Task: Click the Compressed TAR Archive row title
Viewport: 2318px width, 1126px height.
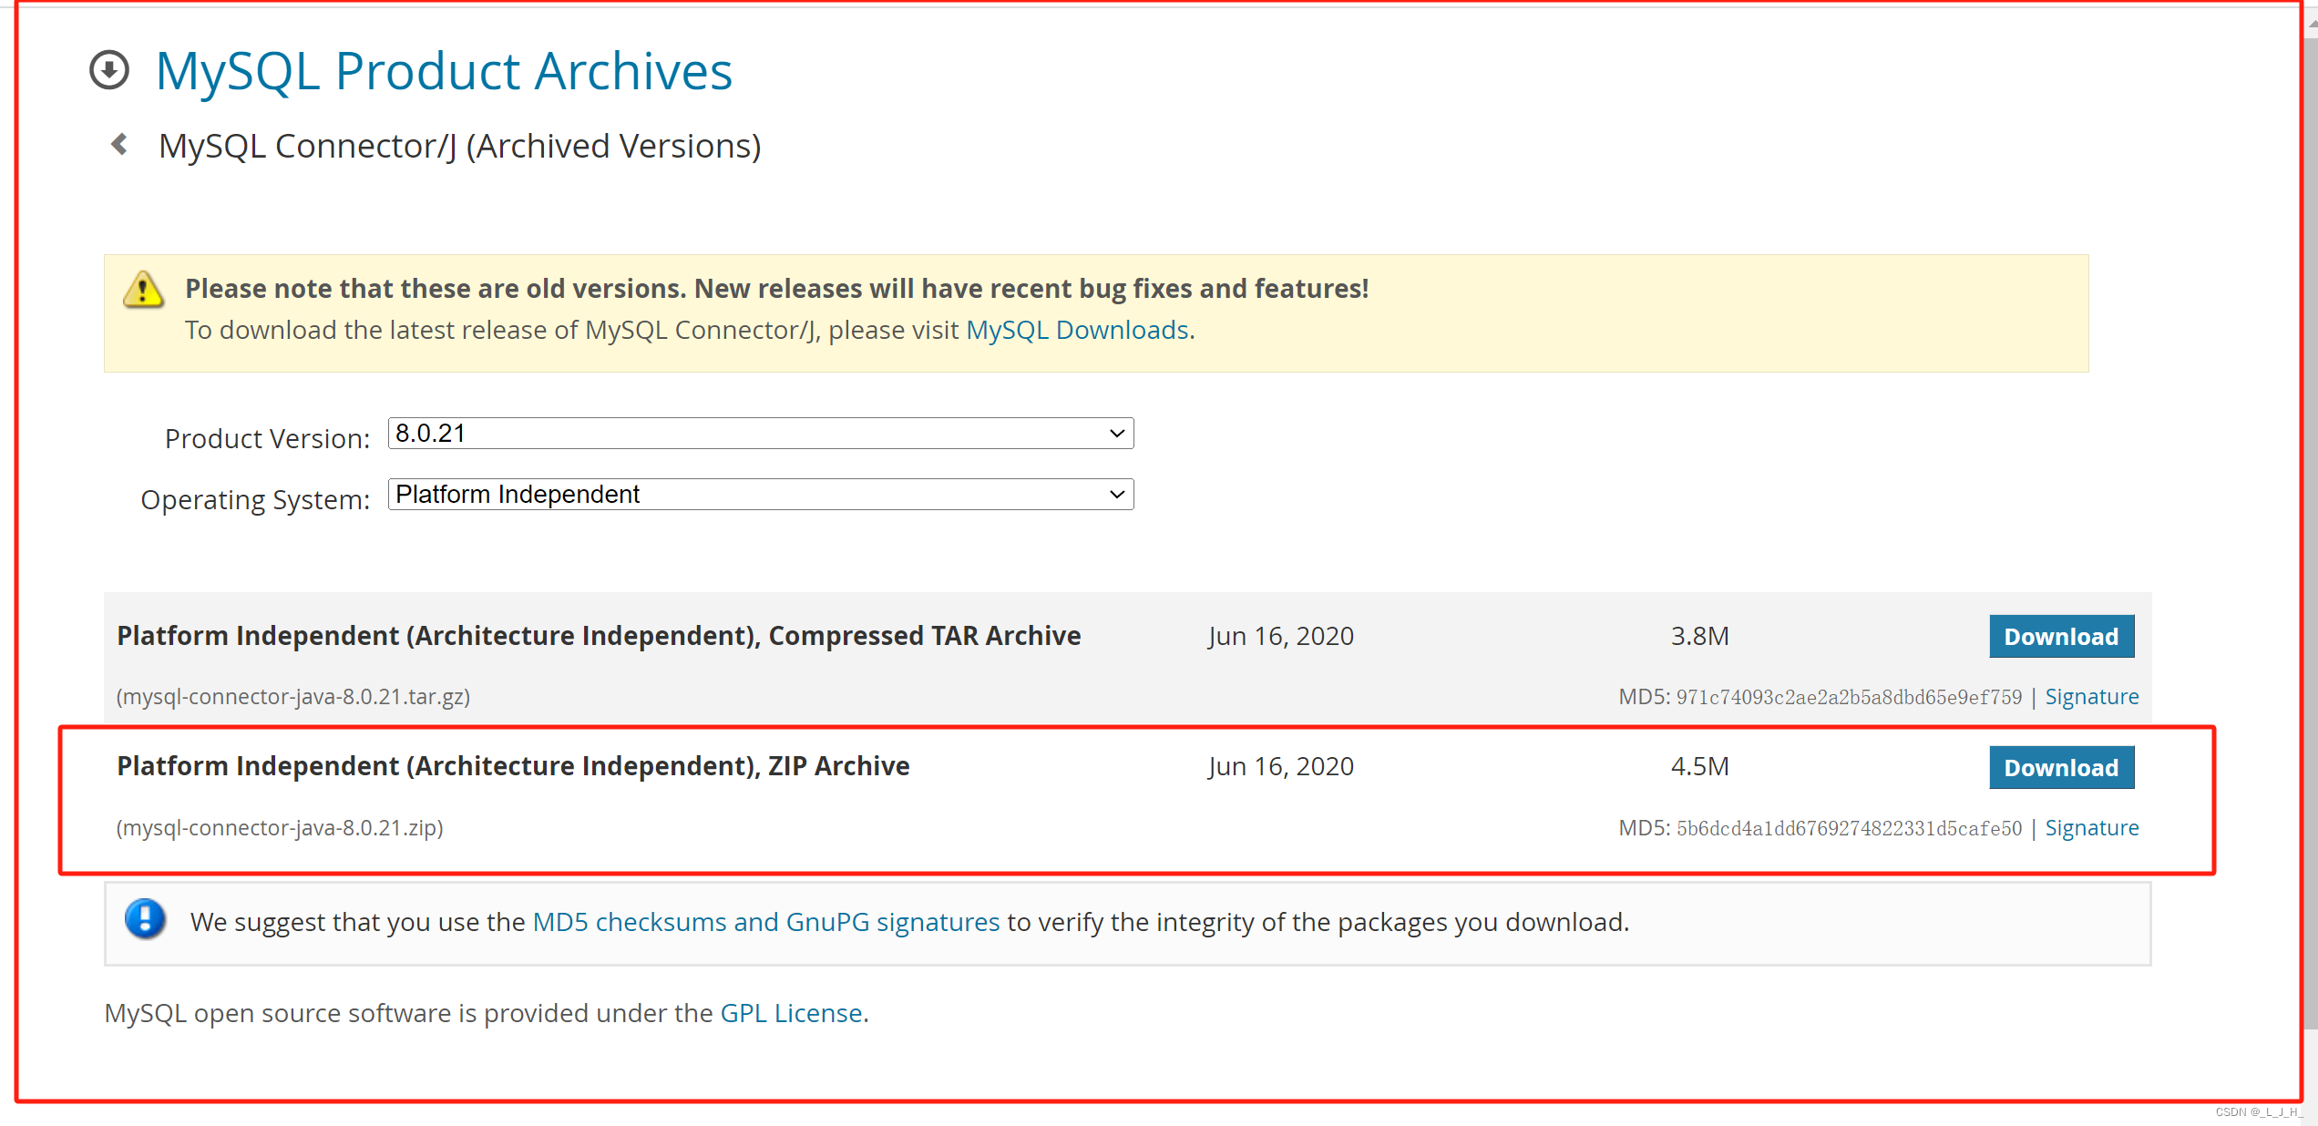Action: (599, 636)
